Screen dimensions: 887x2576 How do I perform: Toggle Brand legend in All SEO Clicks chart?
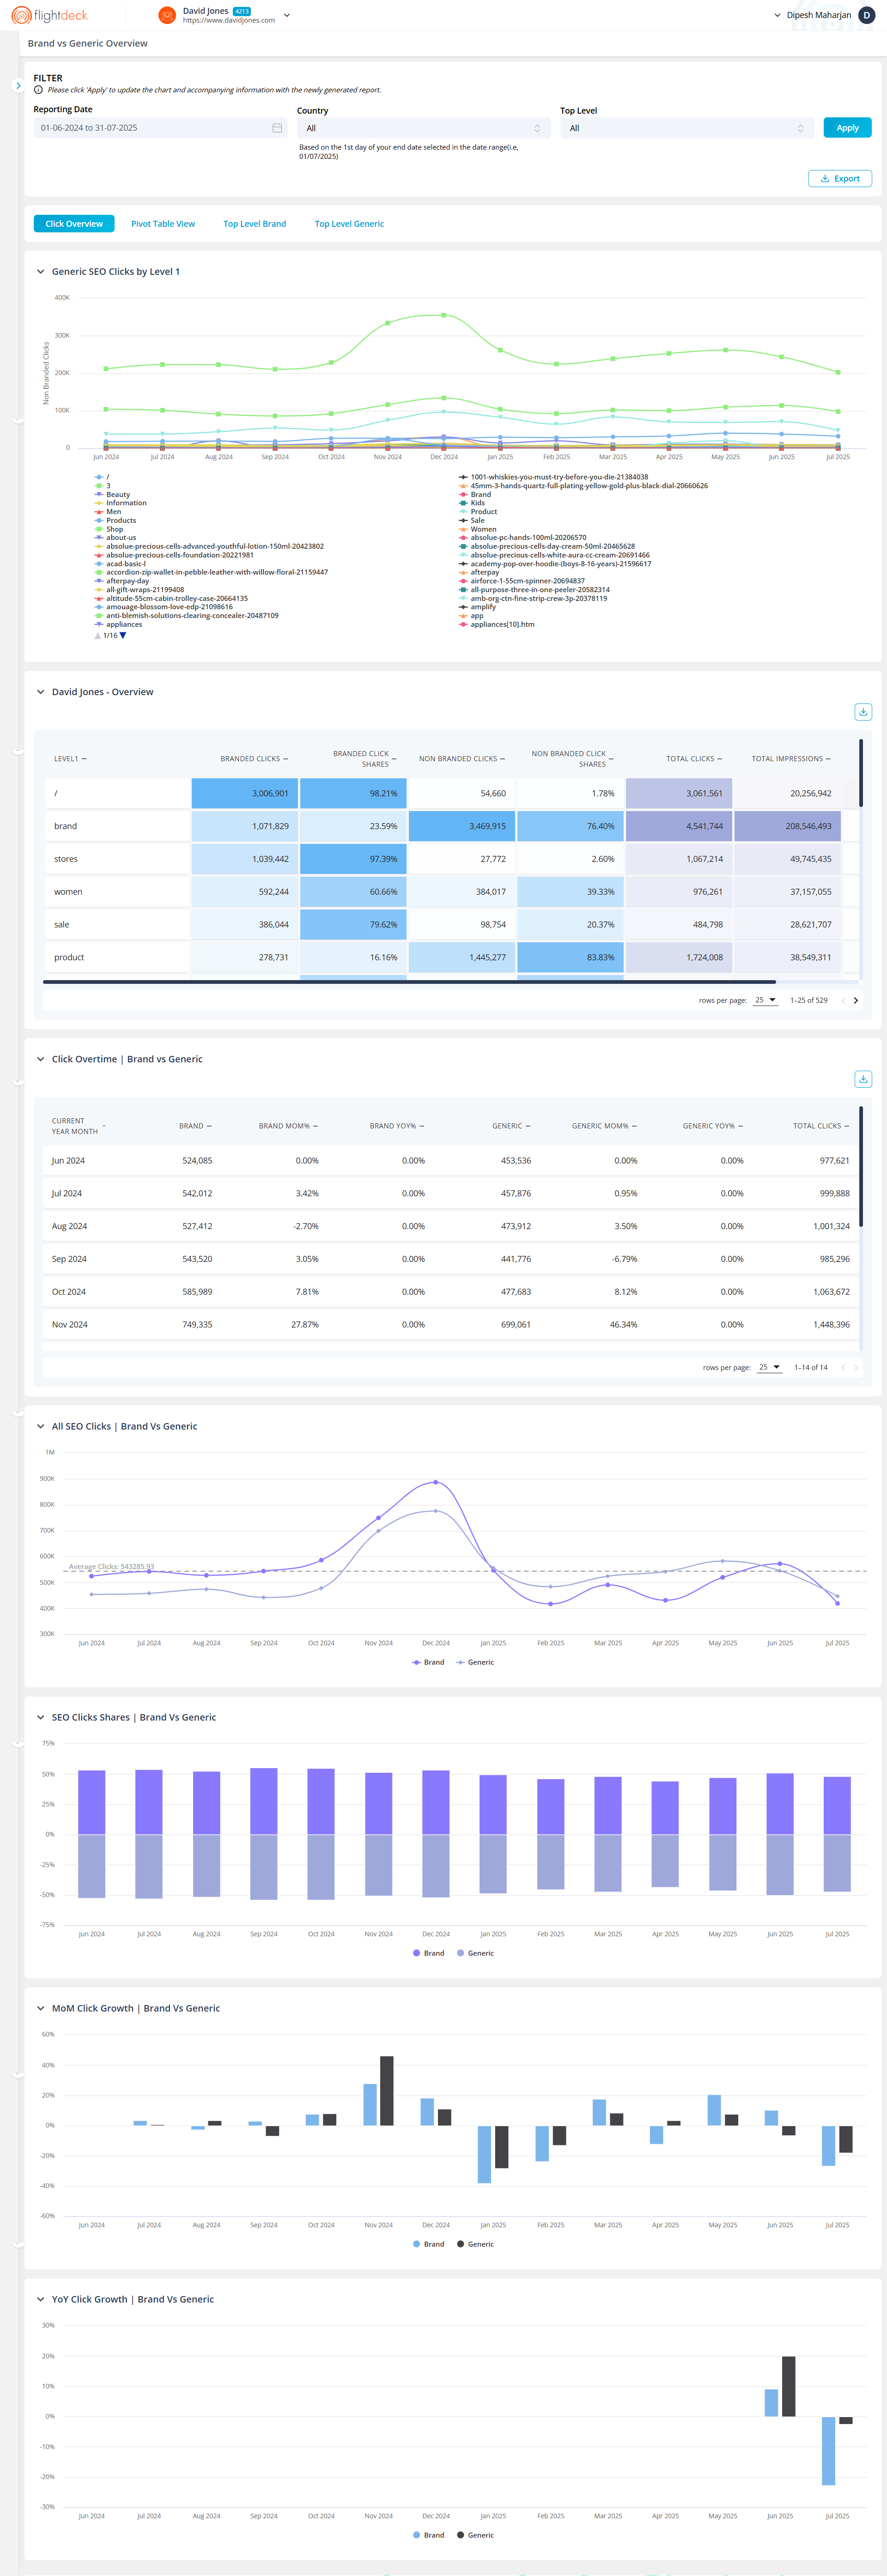(x=428, y=1662)
